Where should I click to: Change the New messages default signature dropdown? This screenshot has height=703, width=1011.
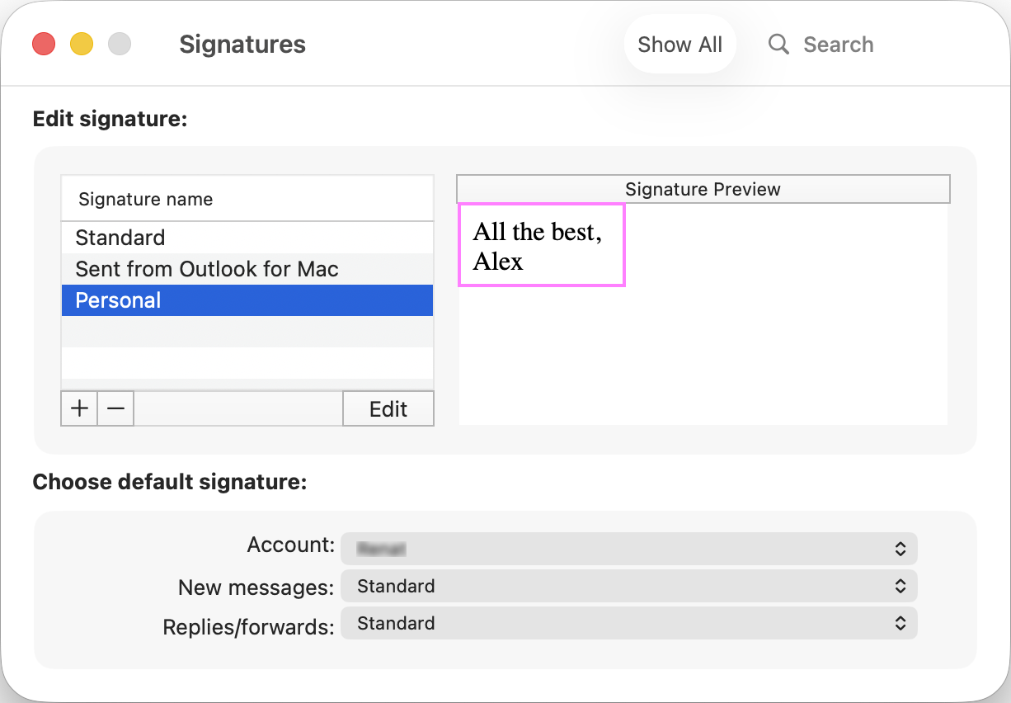628,586
